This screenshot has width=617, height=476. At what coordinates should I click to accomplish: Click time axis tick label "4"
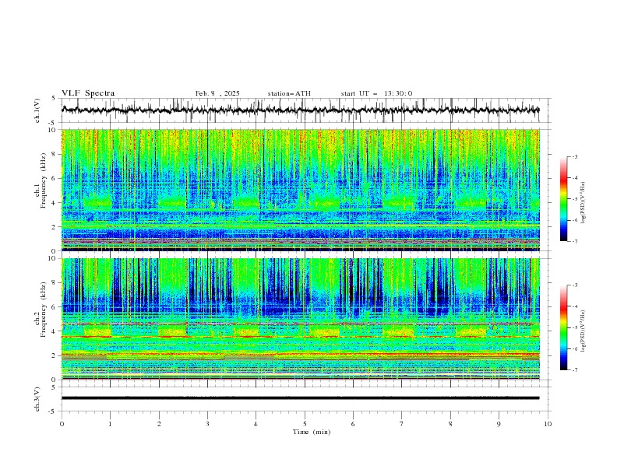click(x=256, y=424)
